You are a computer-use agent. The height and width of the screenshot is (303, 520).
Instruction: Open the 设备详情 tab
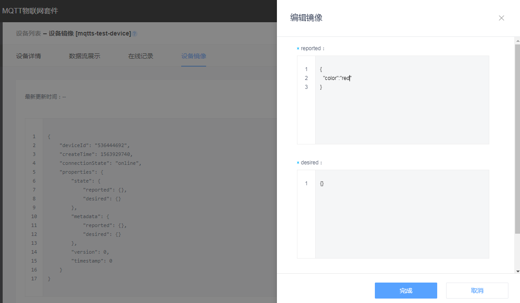tap(28, 56)
